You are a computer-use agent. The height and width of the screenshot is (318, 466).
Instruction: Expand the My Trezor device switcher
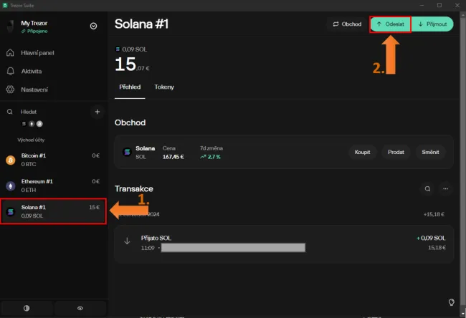point(93,26)
